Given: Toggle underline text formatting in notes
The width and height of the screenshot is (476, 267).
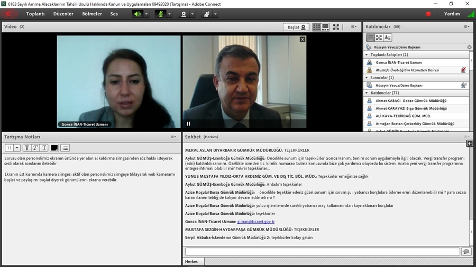Looking at the screenshot, I should 44,148.
